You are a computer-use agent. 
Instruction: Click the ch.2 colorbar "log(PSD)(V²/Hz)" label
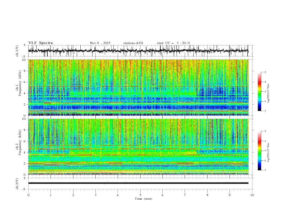[268, 152]
